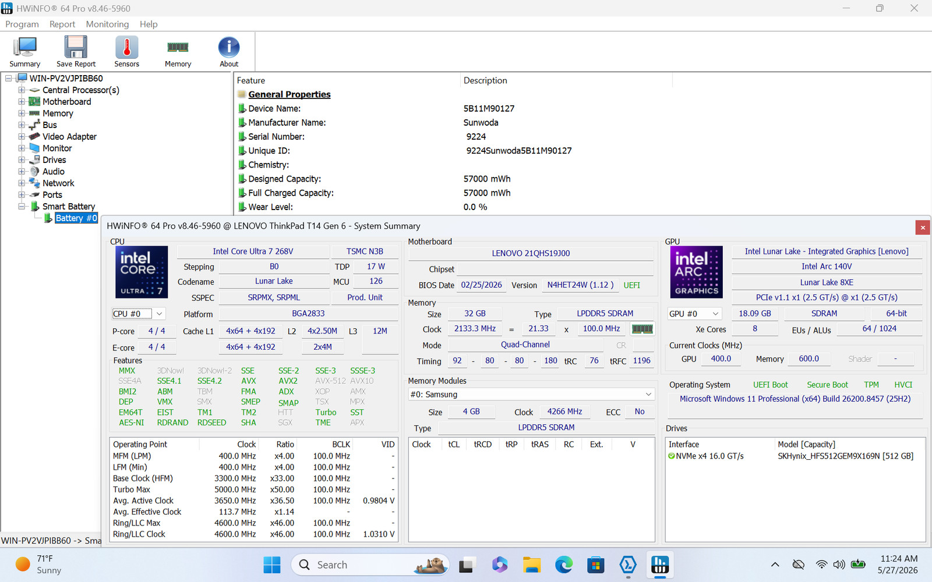Select the Ports tree item
Screen dimensions: 932x582
click(52, 195)
